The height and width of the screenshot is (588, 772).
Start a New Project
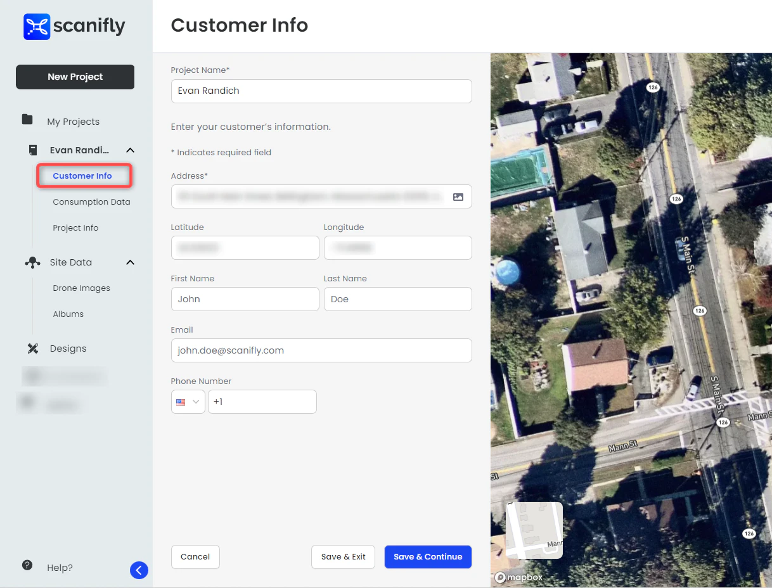coord(75,77)
